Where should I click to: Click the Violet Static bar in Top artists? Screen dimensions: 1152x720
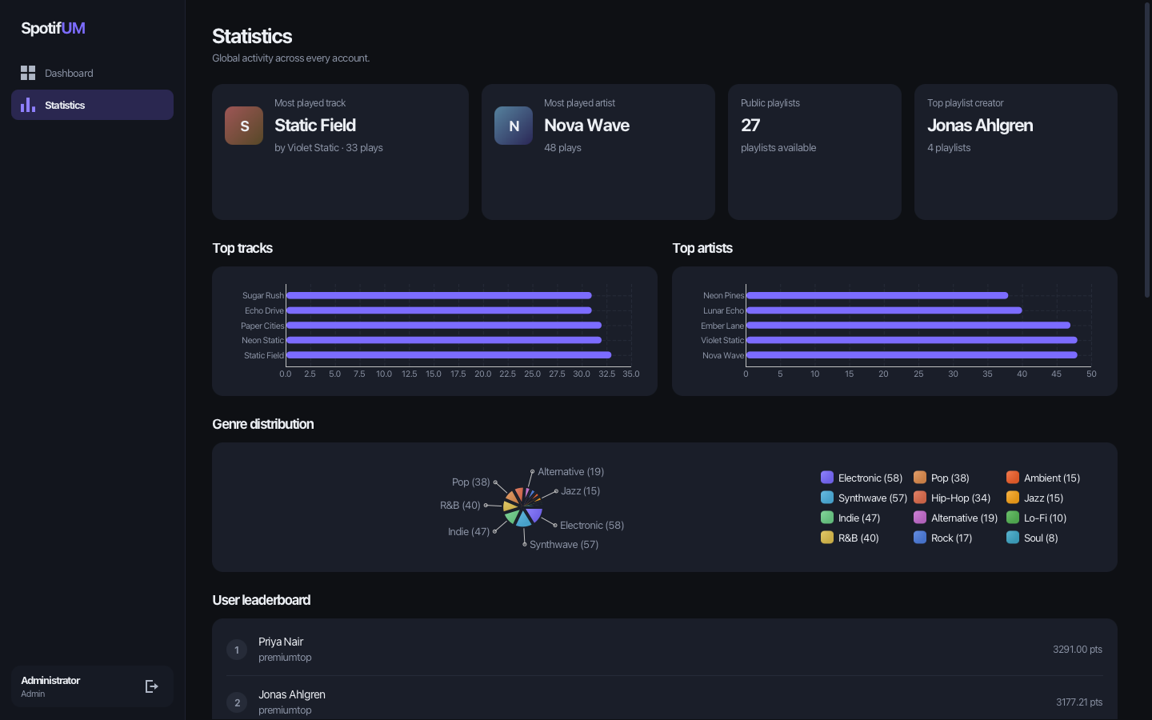[x=911, y=340]
